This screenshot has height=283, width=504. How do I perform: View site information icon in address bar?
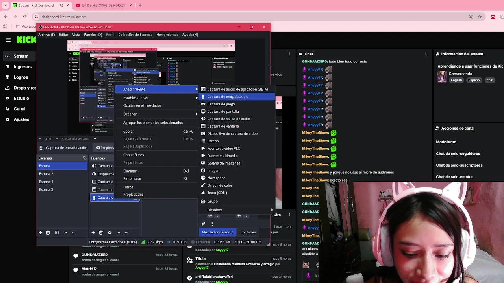click(36, 17)
